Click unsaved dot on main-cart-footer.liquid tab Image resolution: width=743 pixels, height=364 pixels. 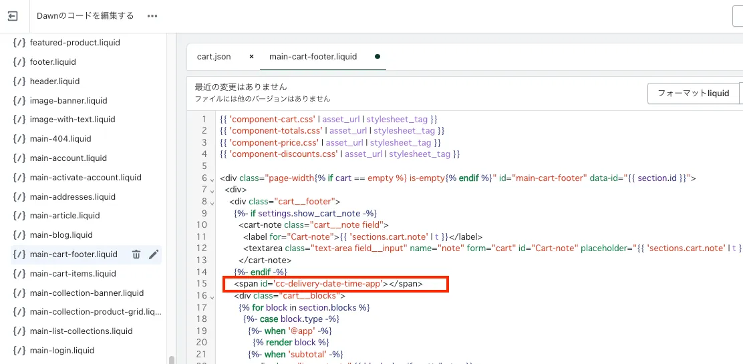click(x=378, y=57)
